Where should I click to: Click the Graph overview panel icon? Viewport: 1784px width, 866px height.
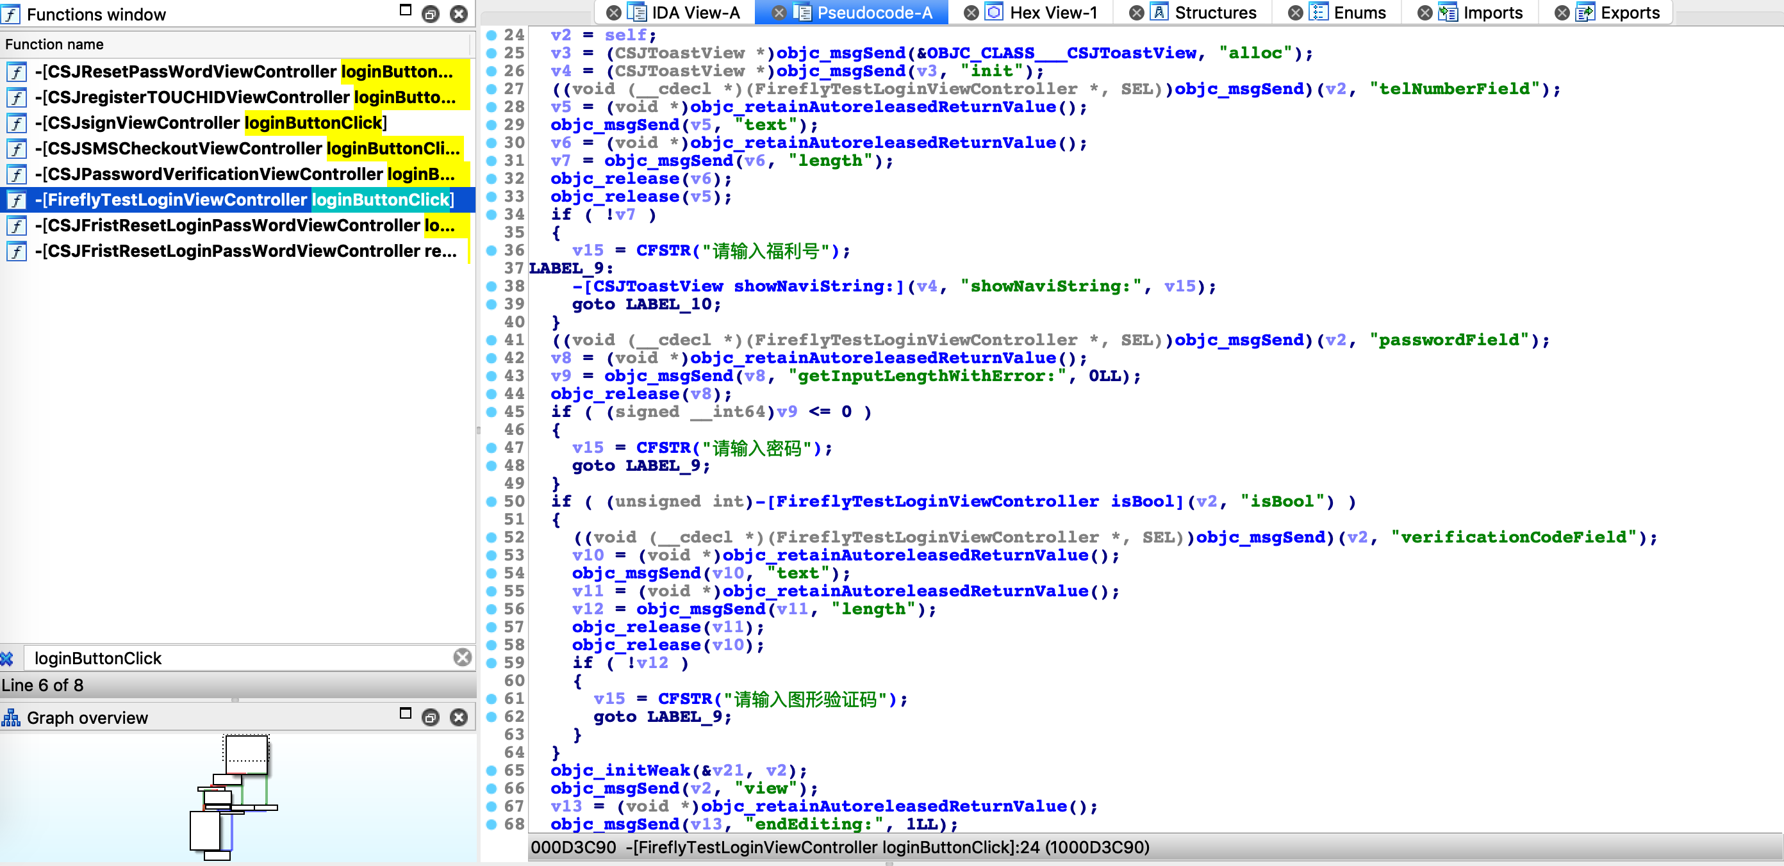[x=11, y=717]
